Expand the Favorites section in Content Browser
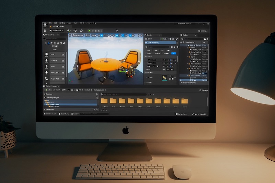 45,94
